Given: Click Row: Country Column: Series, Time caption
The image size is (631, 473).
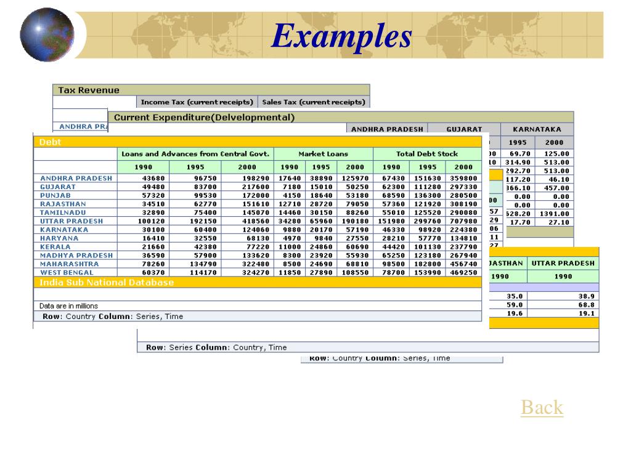Looking at the screenshot, I should coord(113,317).
